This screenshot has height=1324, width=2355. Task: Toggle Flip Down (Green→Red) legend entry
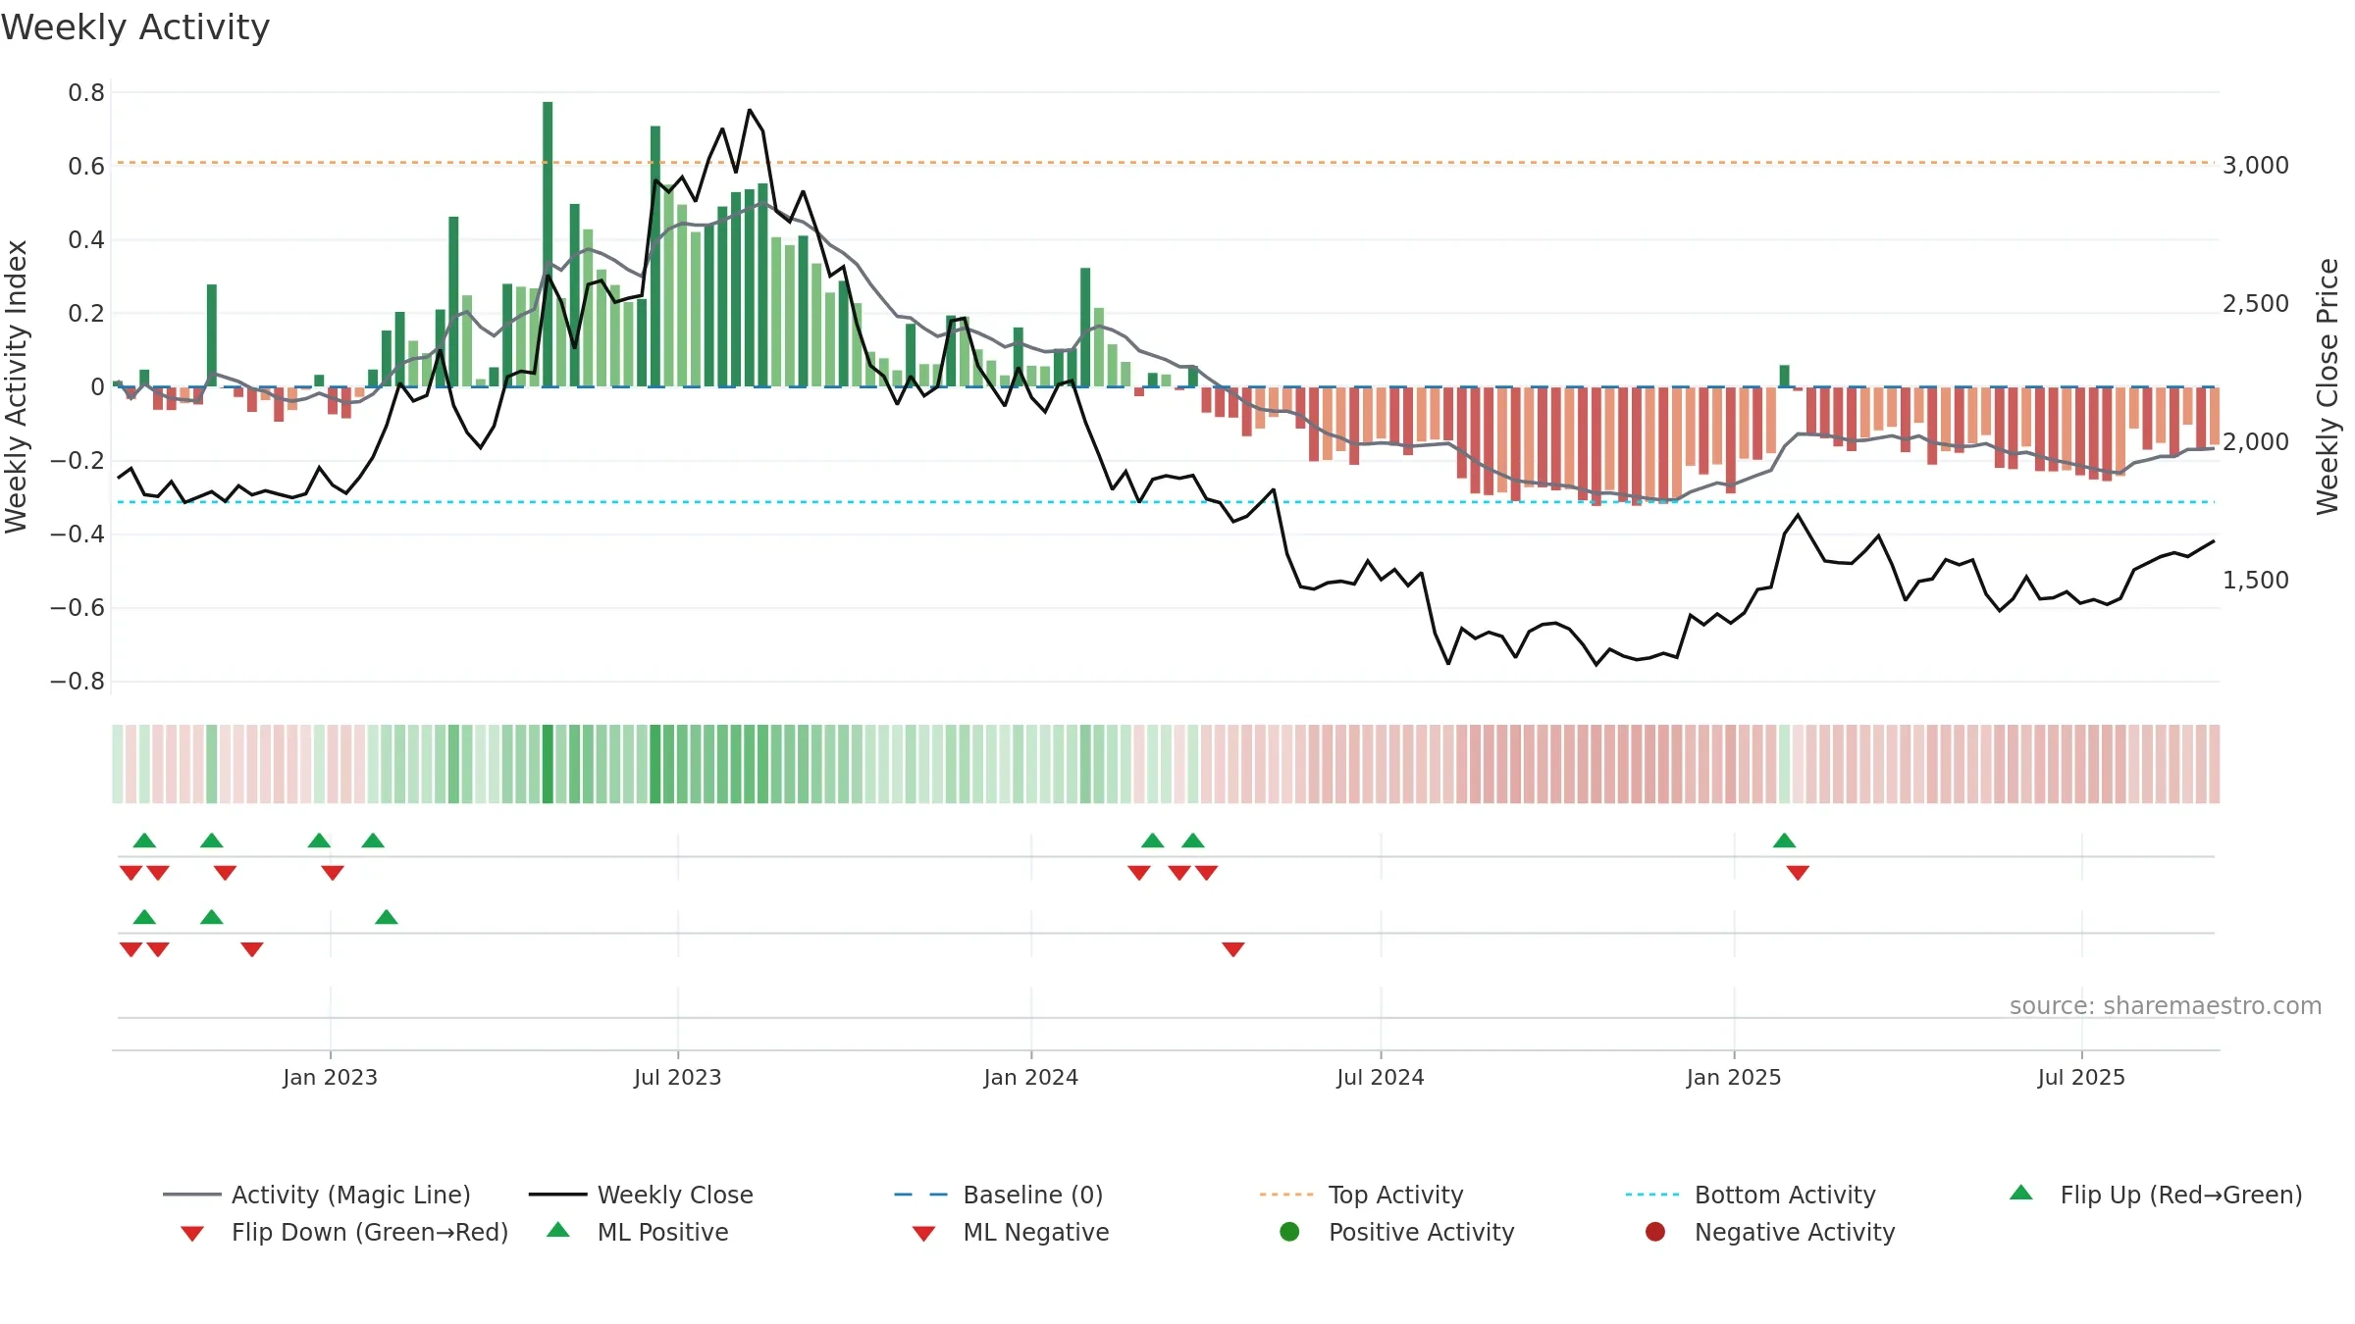point(344,1232)
